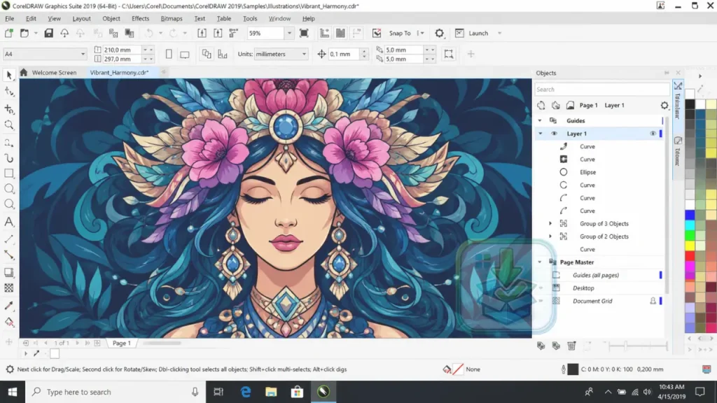717x403 pixels.
Task: Open File Explorer from taskbar
Action: tap(271, 392)
